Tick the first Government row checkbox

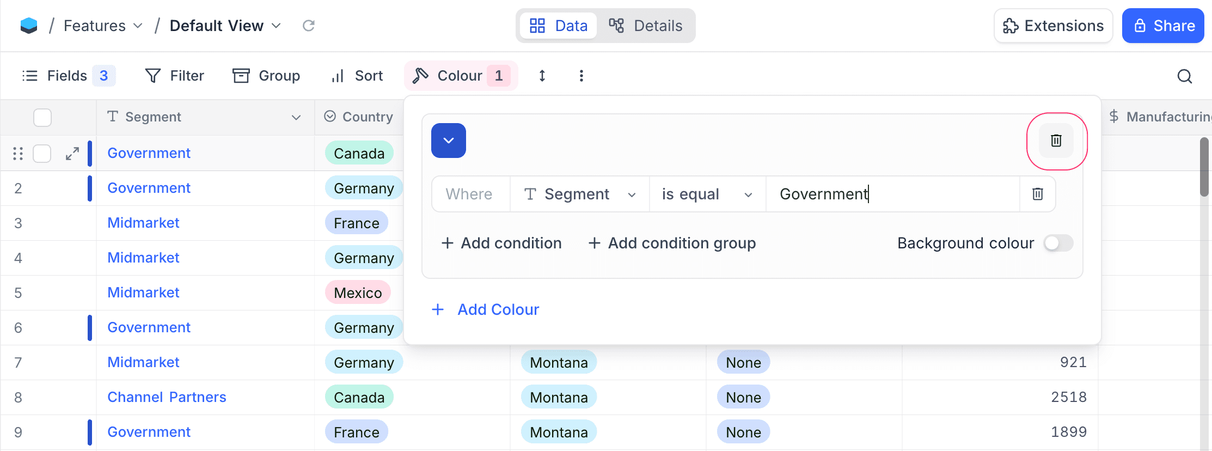click(42, 154)
